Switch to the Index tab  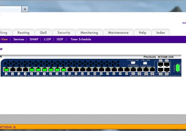click(x=161, y=33)
